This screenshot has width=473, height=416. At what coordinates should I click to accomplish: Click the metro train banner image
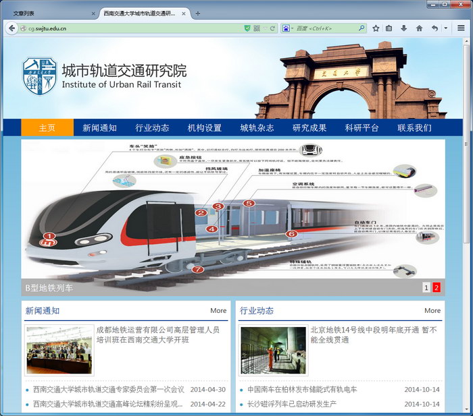click(233, 216)
